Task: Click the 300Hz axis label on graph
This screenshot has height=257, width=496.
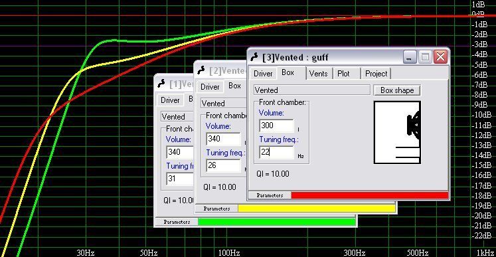Action: 355,253
